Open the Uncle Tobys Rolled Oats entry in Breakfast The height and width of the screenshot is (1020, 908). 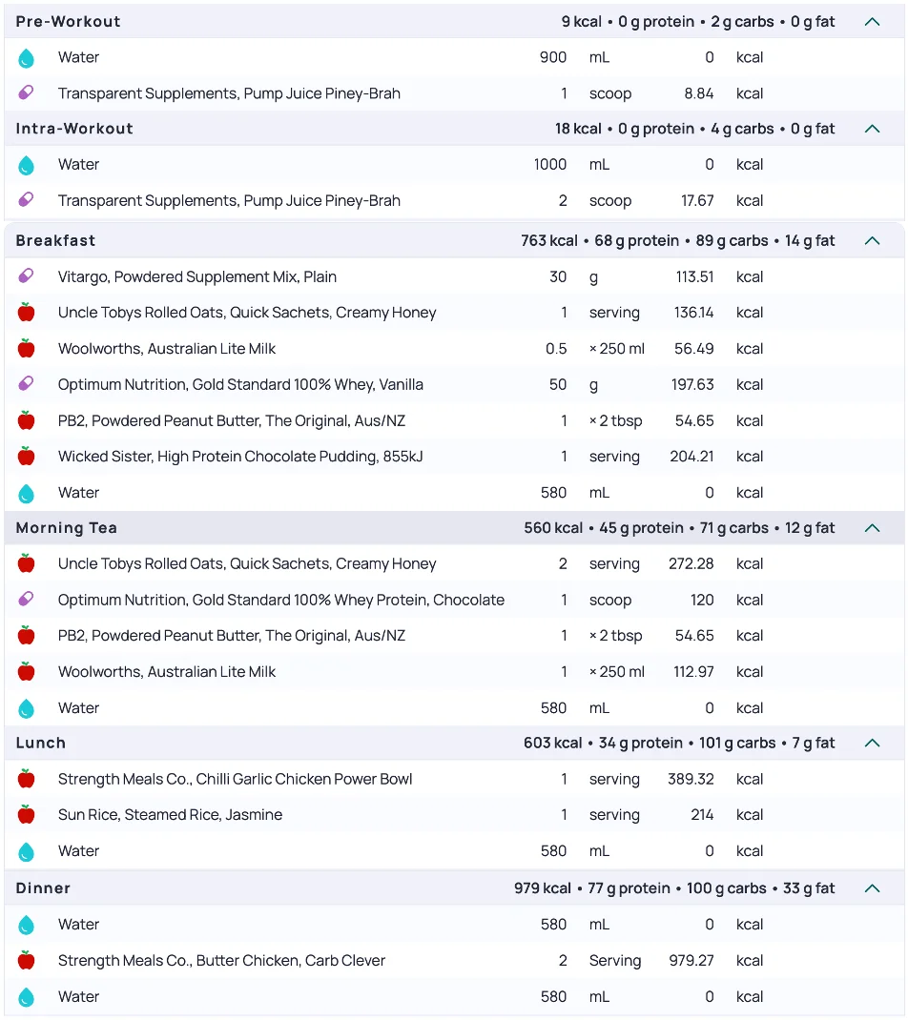click(x=247, y=313)
